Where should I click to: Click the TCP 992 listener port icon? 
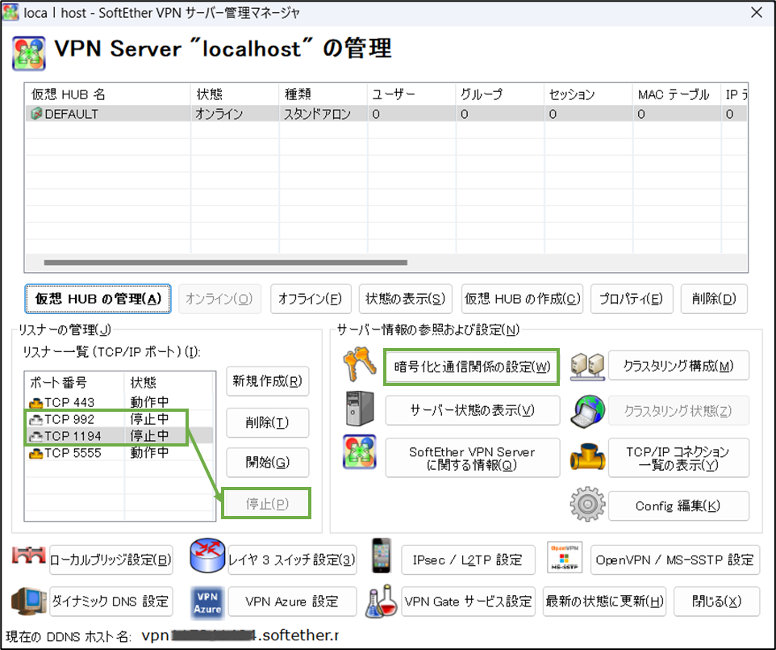[36, 420]
